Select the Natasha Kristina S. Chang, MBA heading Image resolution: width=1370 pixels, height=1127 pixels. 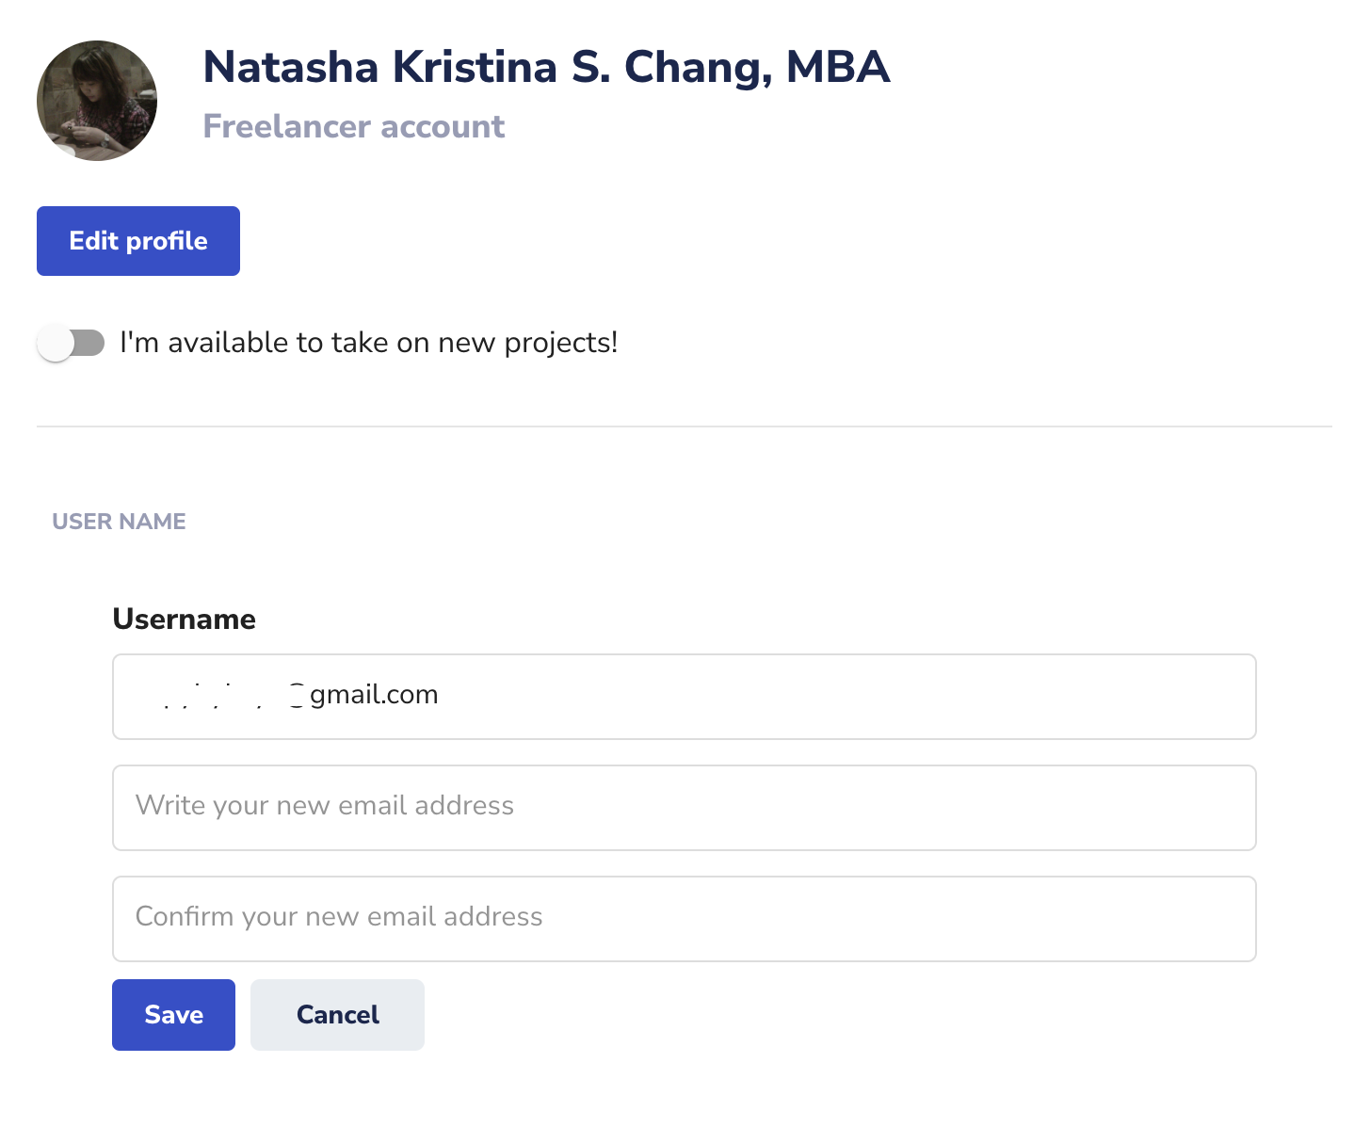click(x=546, y=67)
